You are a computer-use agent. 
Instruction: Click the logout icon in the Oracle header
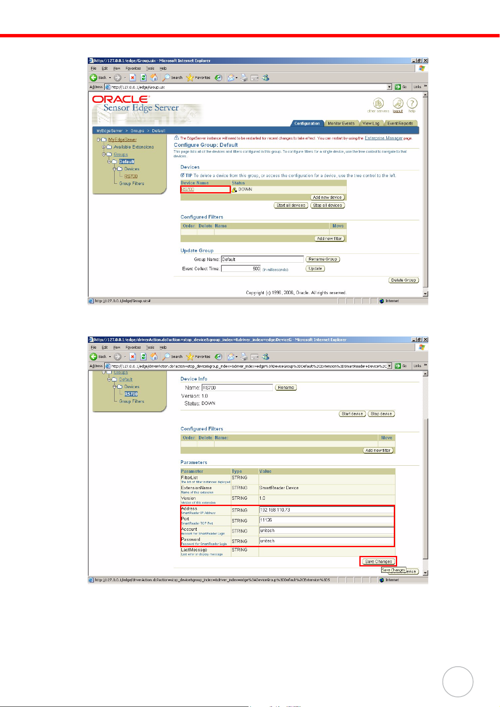pos(398,103)
